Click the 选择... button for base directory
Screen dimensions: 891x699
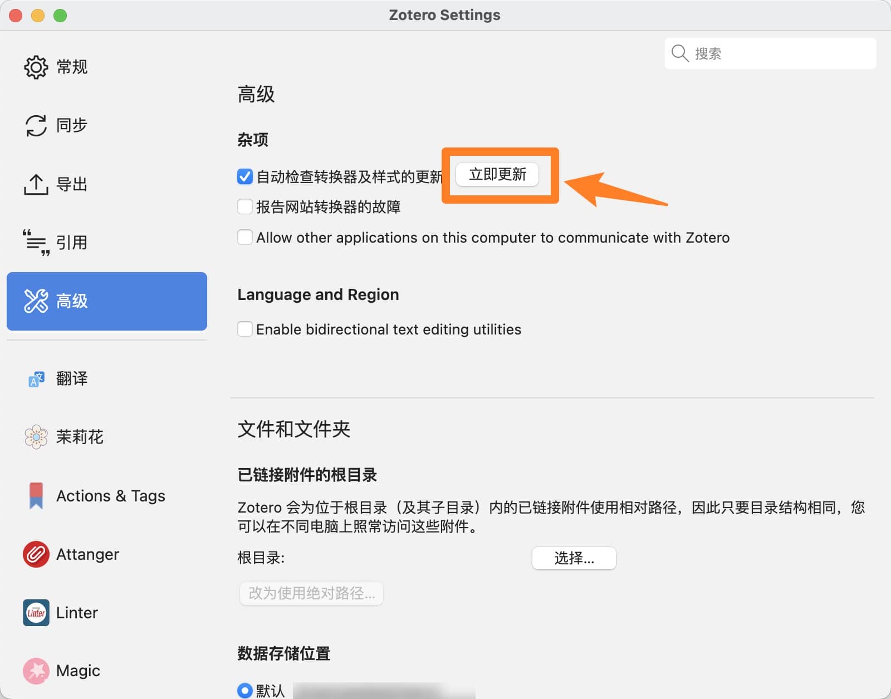point(574,558)
